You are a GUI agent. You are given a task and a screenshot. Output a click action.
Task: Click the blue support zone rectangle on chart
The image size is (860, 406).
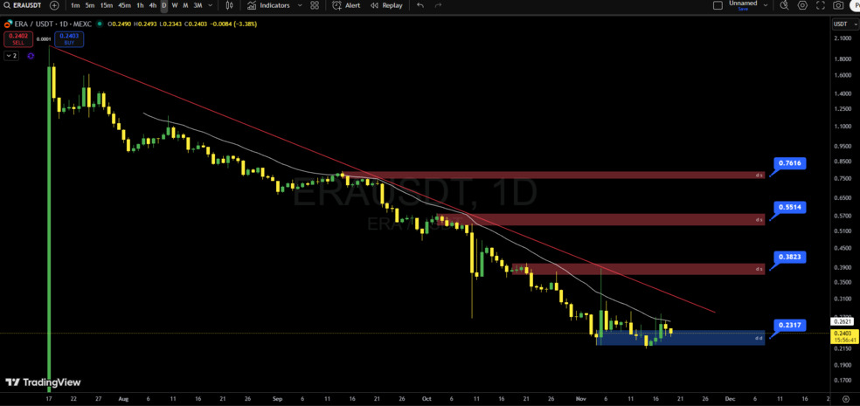(x=682, y=338)
